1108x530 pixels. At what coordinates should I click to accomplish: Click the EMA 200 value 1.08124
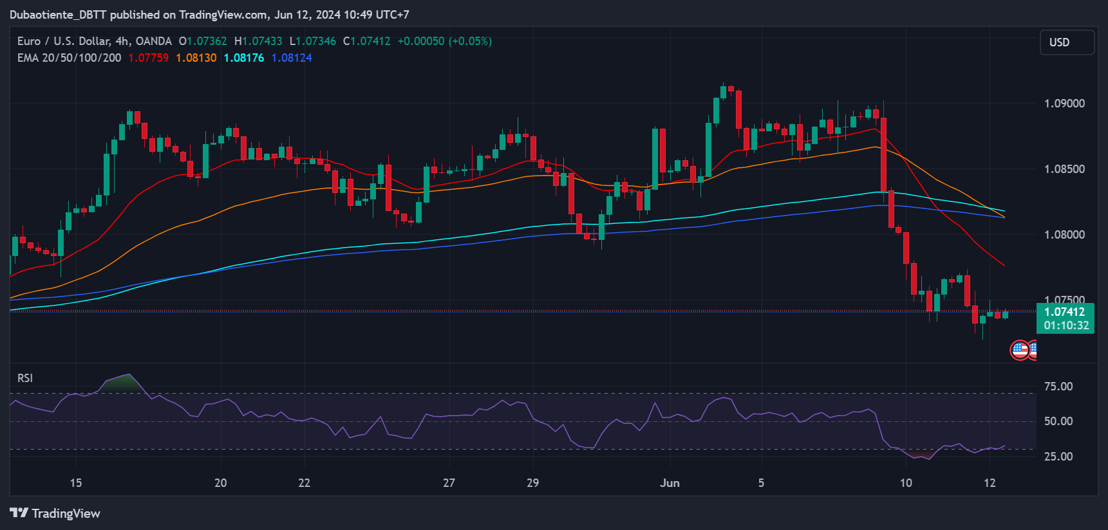pyautogui.click(x=292, y=58)
